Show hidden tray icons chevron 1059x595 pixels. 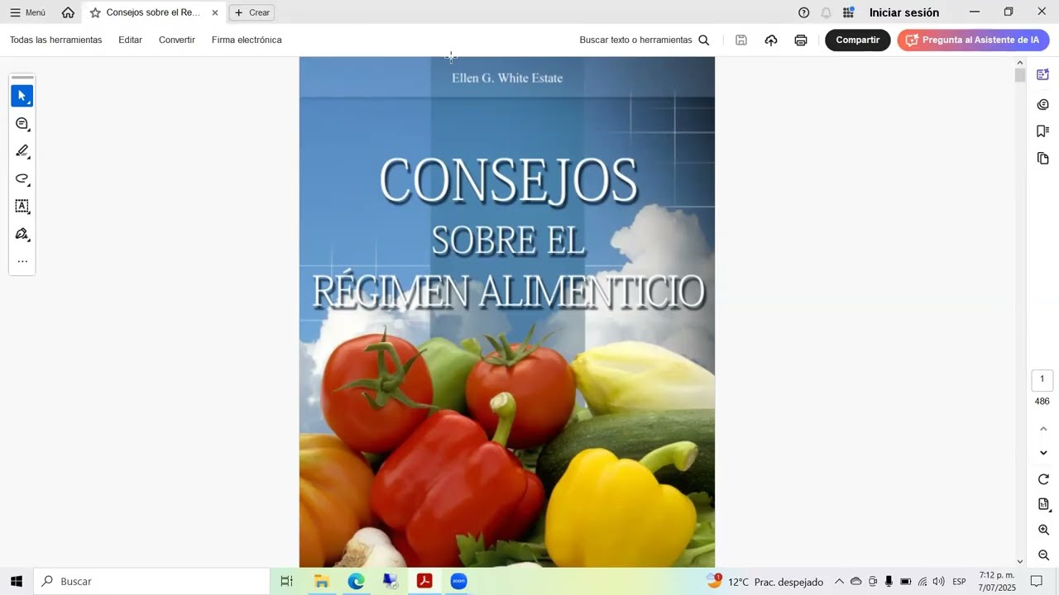click(839, 582)
